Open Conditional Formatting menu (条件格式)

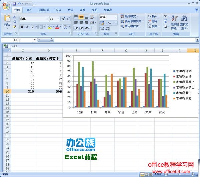pyautogui.click(x=129, y=16)
